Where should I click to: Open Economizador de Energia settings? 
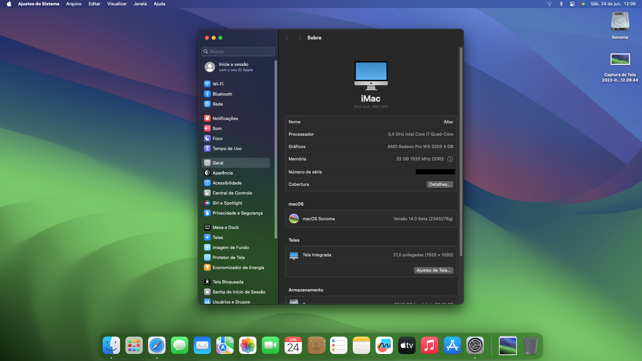238,267
